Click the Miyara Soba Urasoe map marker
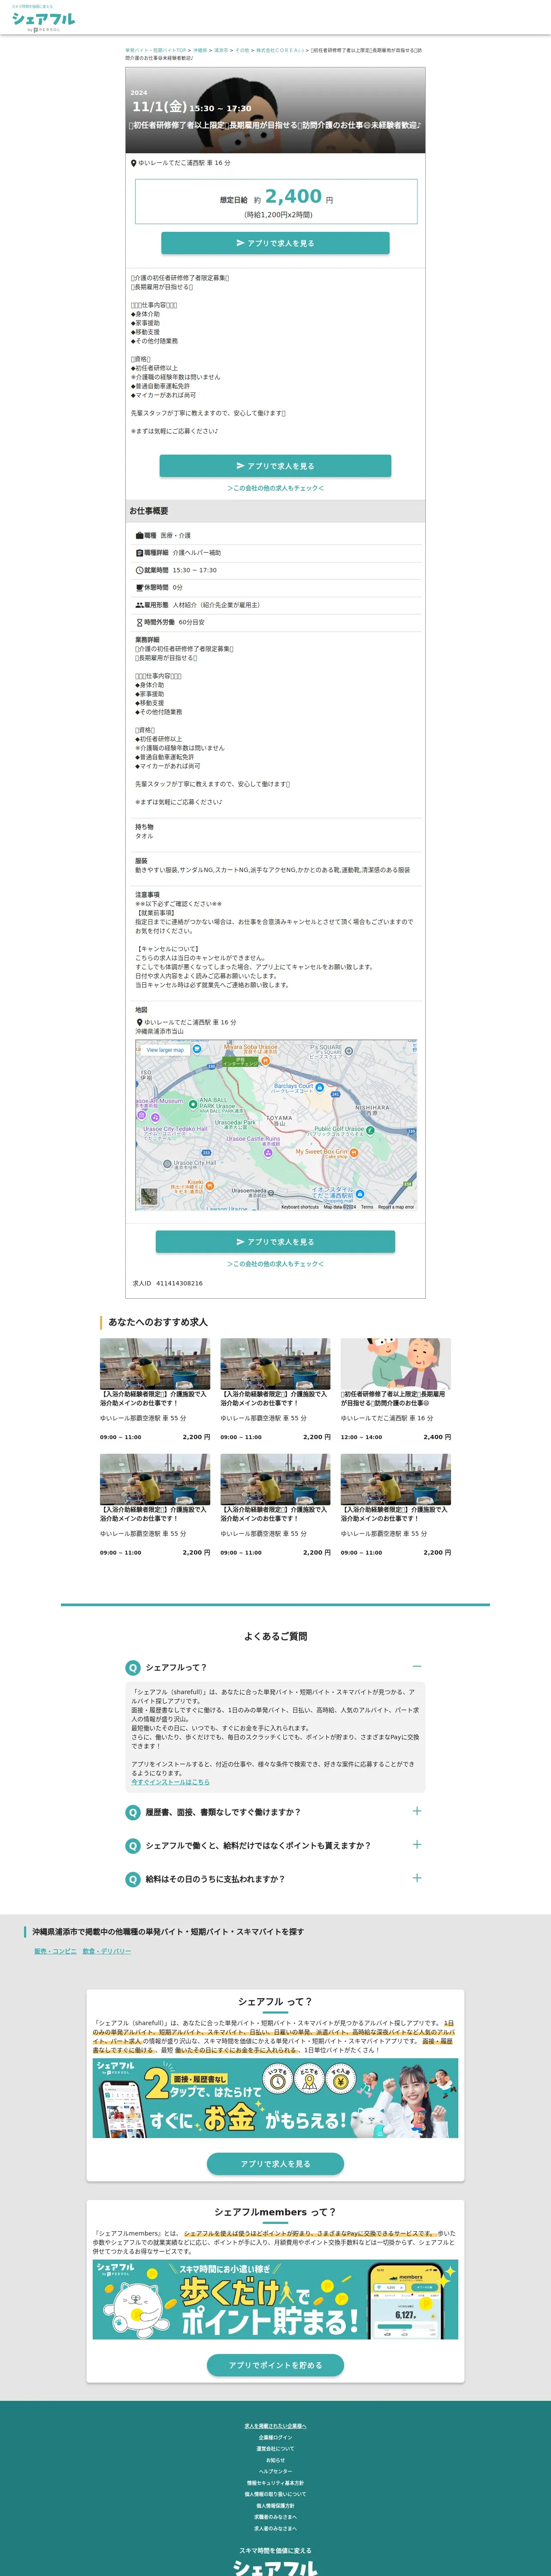551x2576 pixels. pos(265,1060)
